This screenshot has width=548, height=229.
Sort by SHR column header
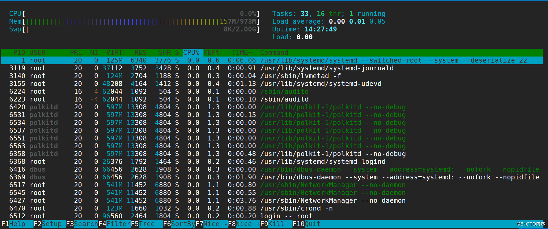(x=165, y=52)
